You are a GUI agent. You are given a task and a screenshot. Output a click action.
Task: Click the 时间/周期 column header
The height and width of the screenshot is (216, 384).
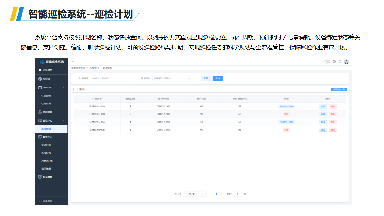point(163,99)
